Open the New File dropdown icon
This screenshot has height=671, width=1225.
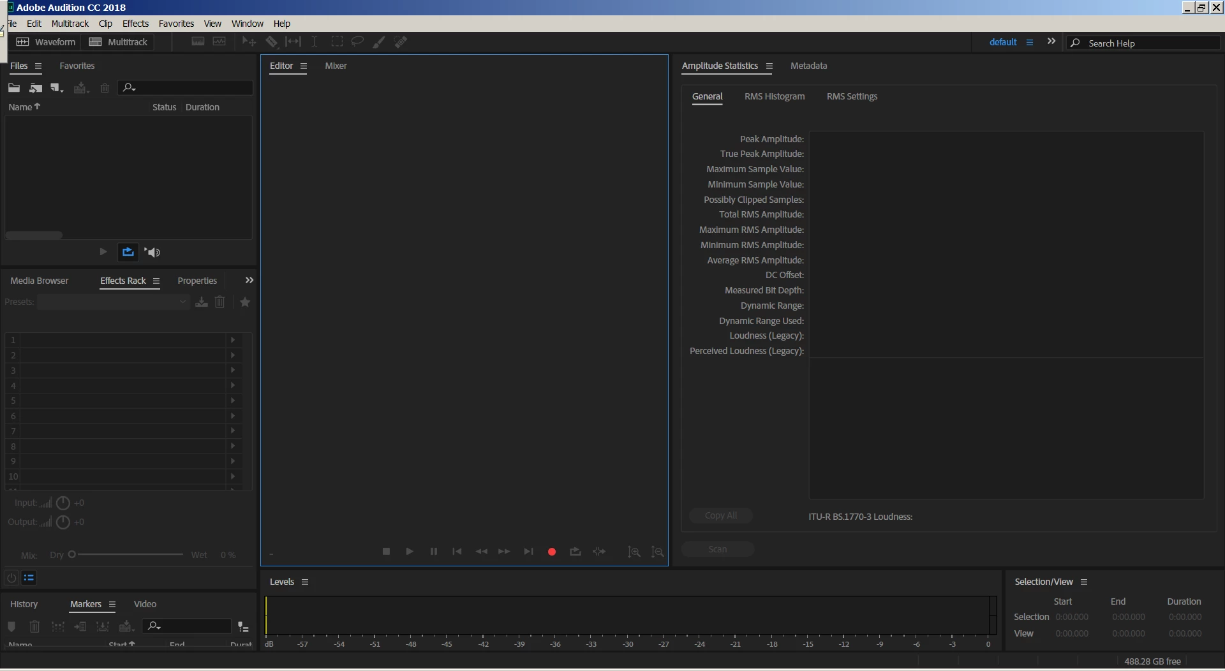tap(57, 88)
